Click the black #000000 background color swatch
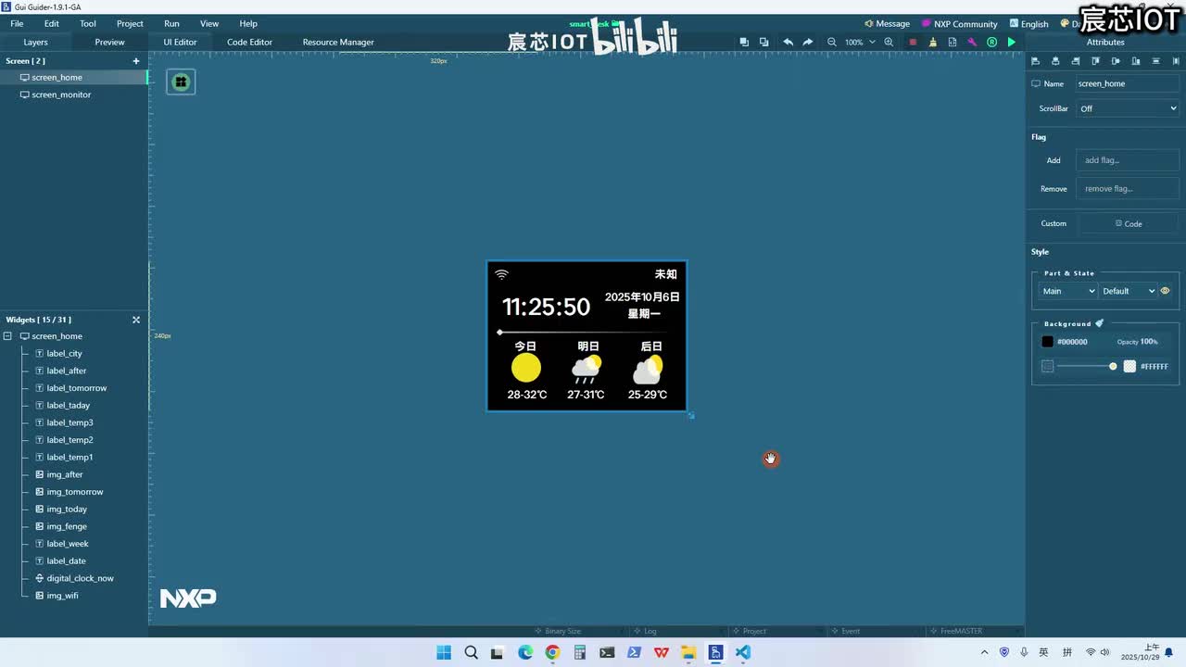This screenshot has height=667, width=1186. coord(1047,341)
